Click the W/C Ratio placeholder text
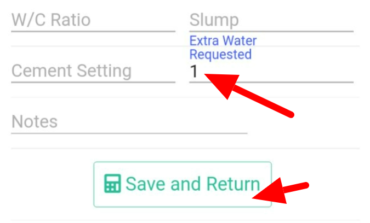370x223 pixels. (x=51, y=20)
